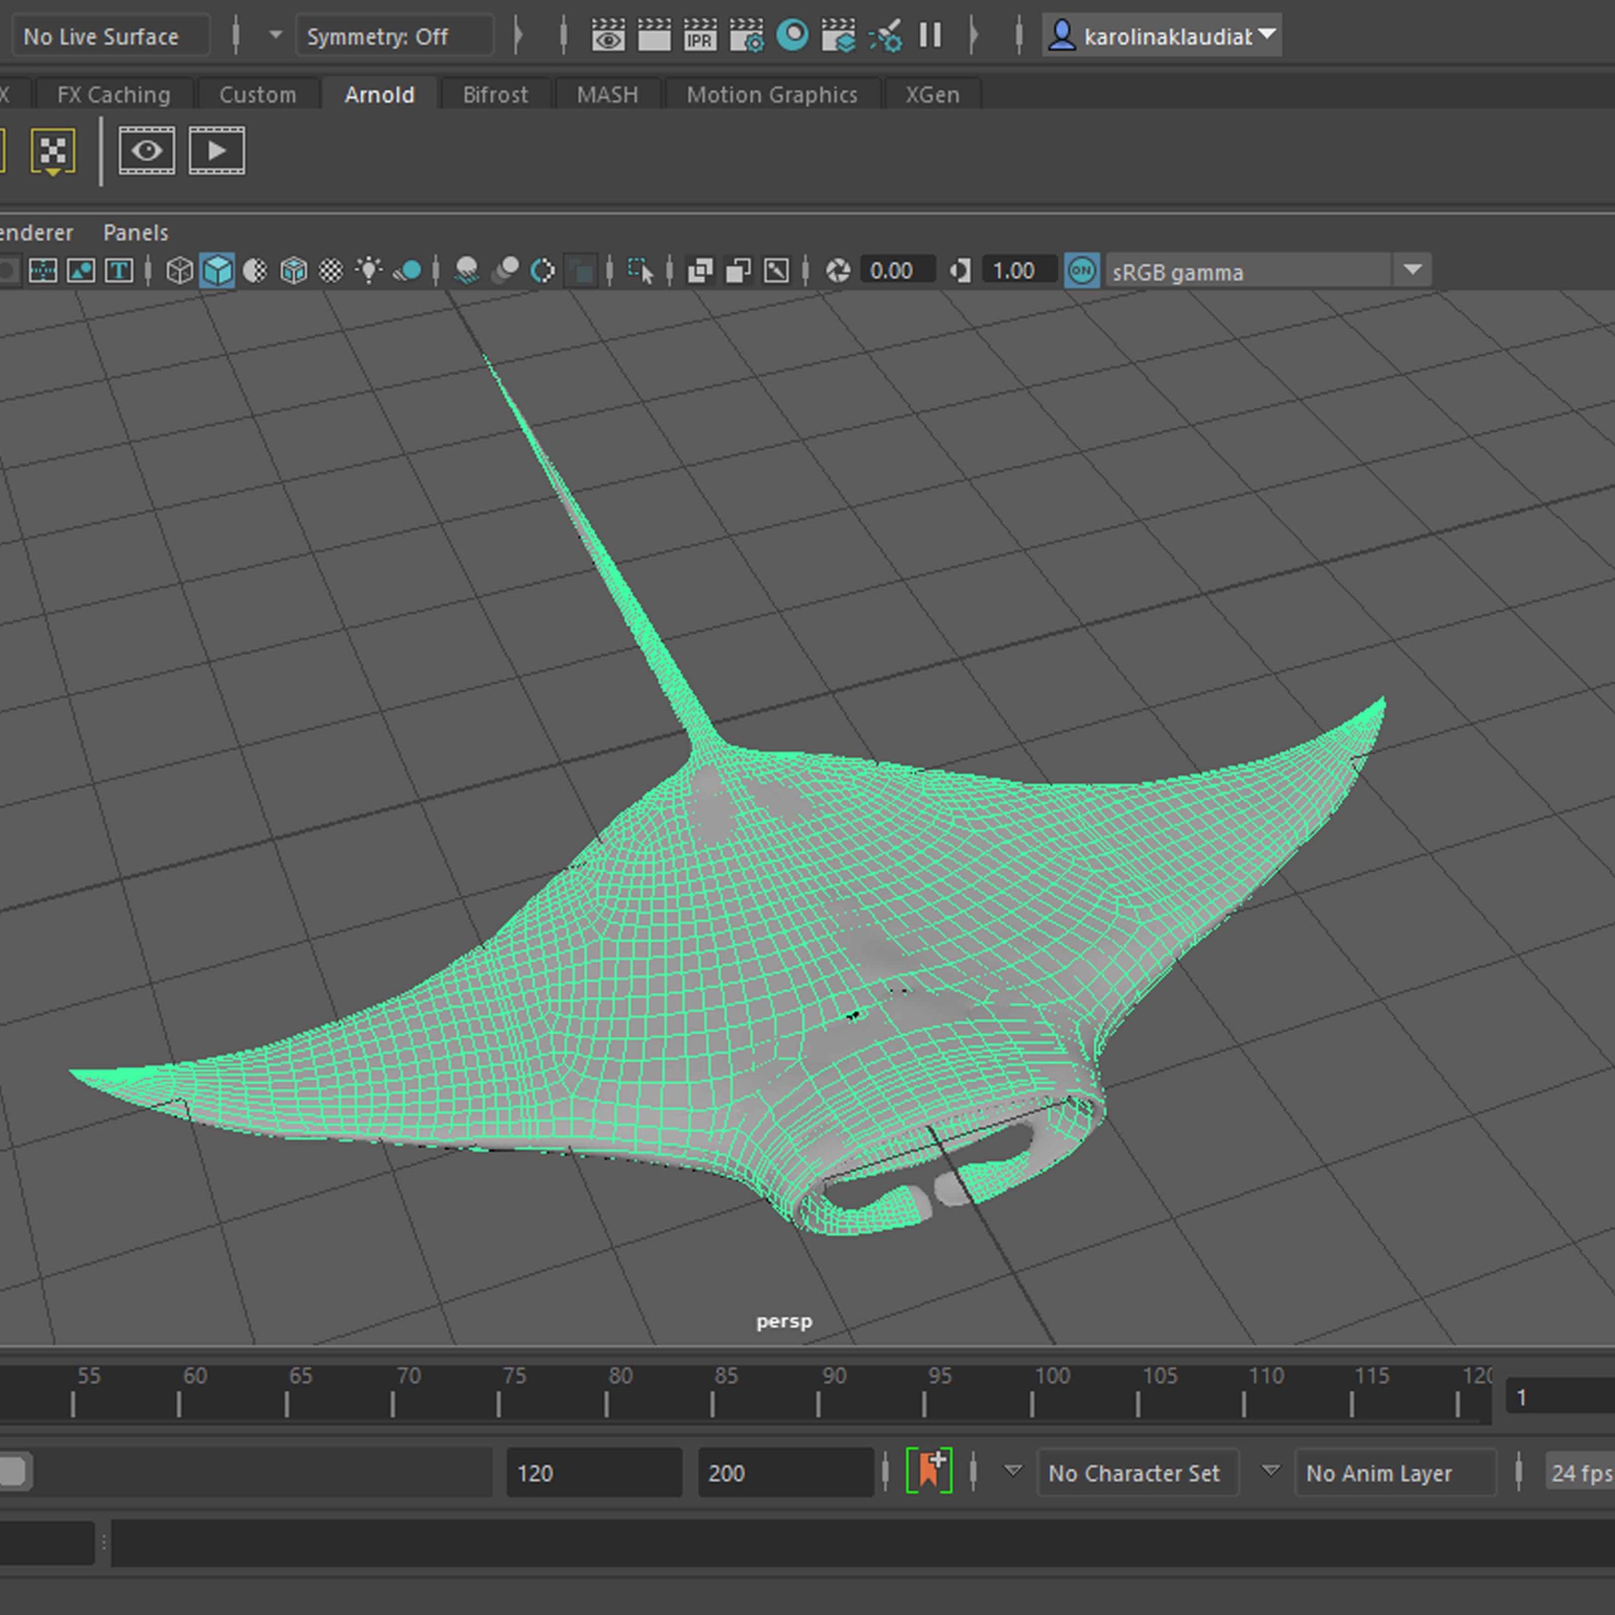This screenshot has height=1615, width=1615.
Task: Enable X-ray display mode
Action: 700,271
